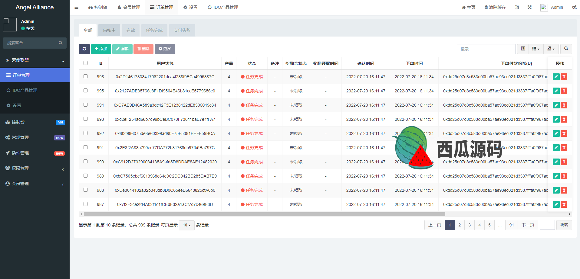Click the 删除 delete toolbar button
580x279 pixels.
143,49
